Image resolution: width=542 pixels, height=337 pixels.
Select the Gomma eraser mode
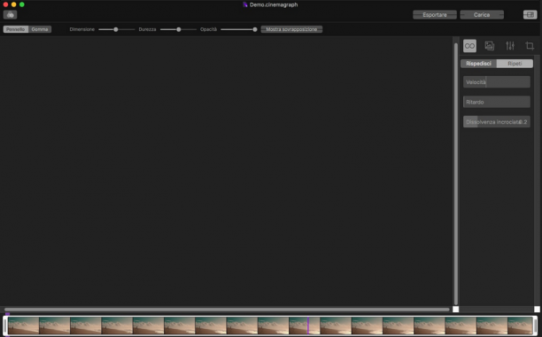pos(40,29)
